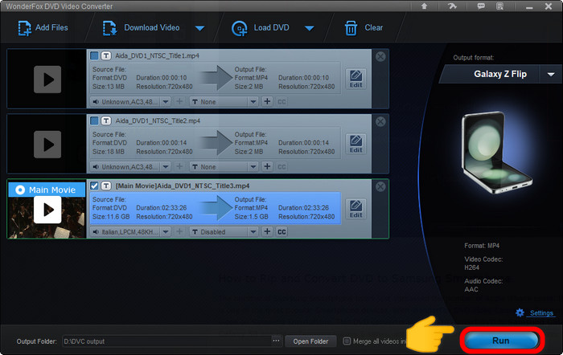This screenshot has height=355, width=563.
Task: Minimize the WonderFox window
Action: click(x=529, y=6)
